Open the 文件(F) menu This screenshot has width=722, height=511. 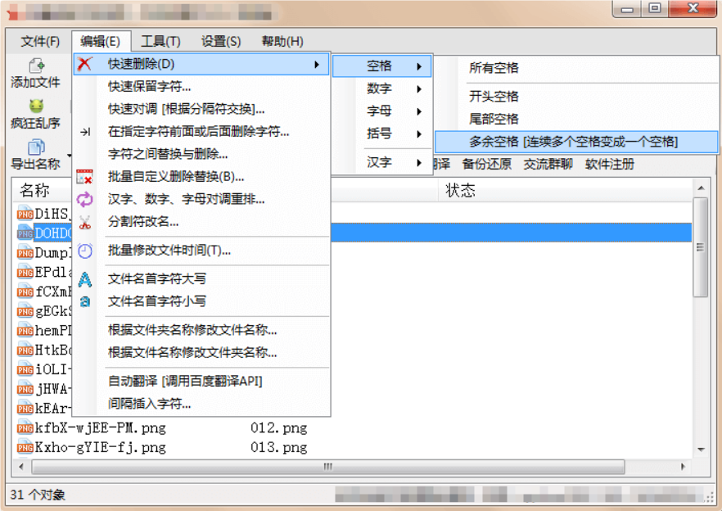tap(40, 42)
